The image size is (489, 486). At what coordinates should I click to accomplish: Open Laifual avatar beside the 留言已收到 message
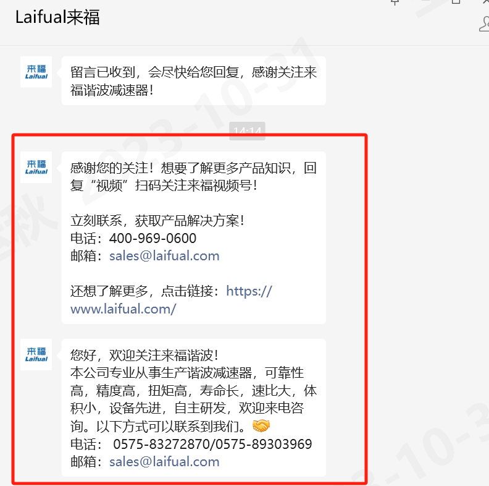pyautogui.click(x=36, y=72)
